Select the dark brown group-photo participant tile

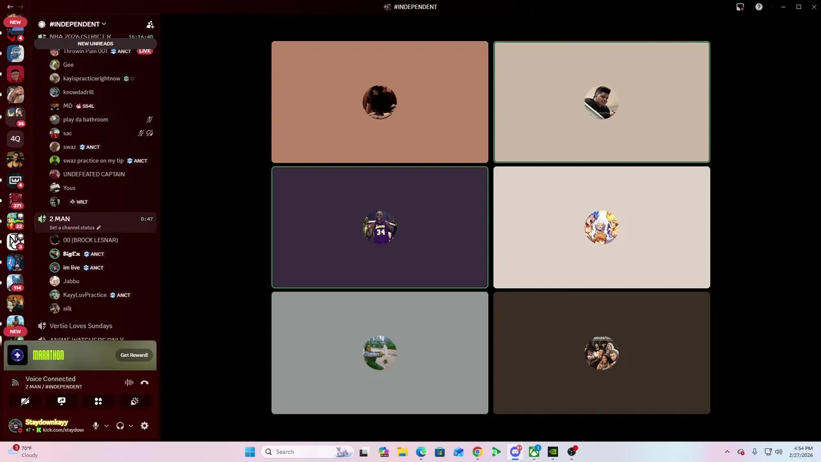pos(602,353)
